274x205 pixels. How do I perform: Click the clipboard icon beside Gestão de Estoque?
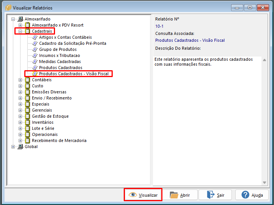(27, 116)
